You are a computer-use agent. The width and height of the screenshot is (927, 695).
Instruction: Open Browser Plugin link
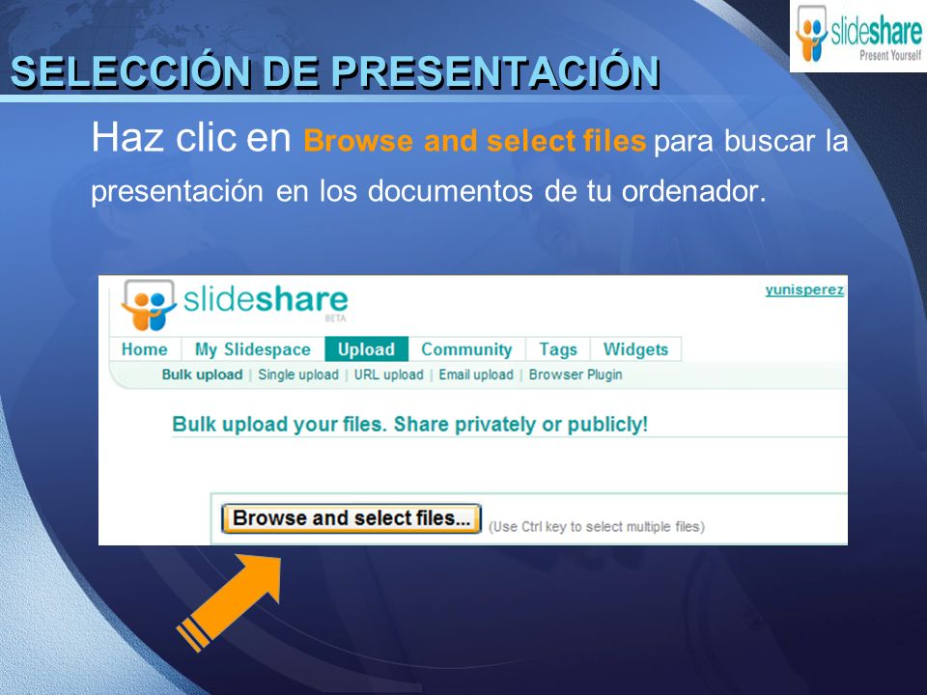576,375
